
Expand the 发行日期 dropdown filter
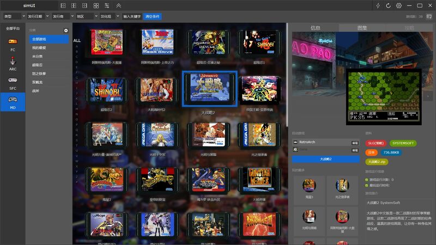(38, 16)
